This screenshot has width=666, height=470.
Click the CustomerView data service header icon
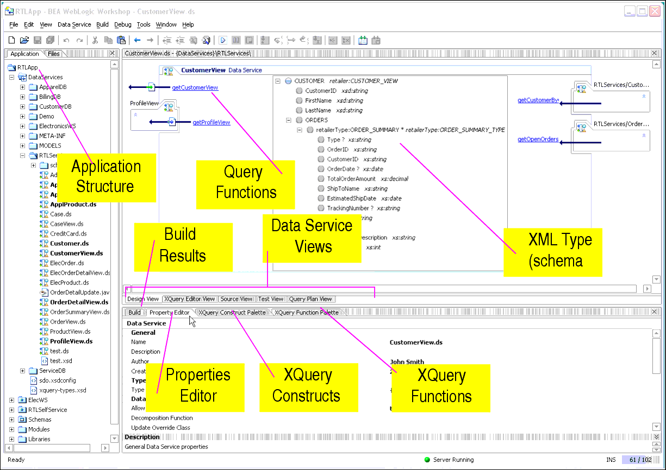[x=169, y=71]
